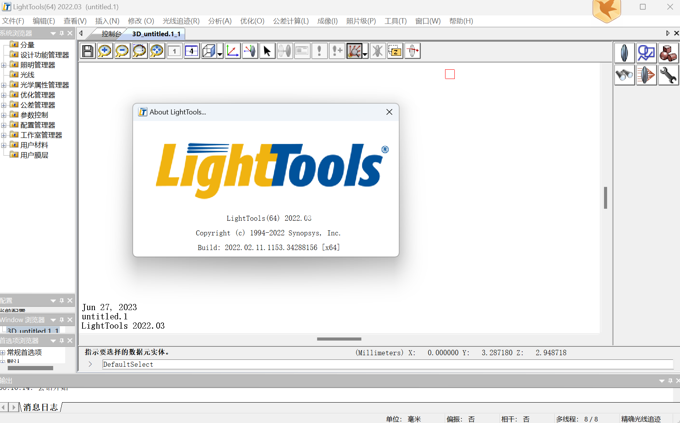This screenshot has height=423, width=680.
Task: Expand the 光学属性管理器 tree node
Action: pyautogui.click(x=3, y=85)
